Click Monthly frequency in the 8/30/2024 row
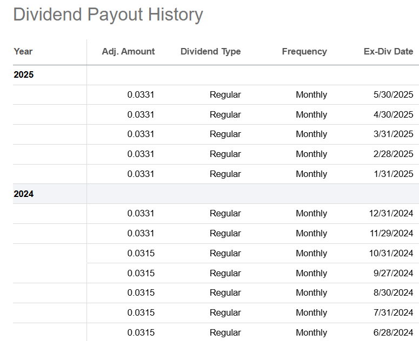This screenshot has height=341, width=419. click(x=311, y=293)
